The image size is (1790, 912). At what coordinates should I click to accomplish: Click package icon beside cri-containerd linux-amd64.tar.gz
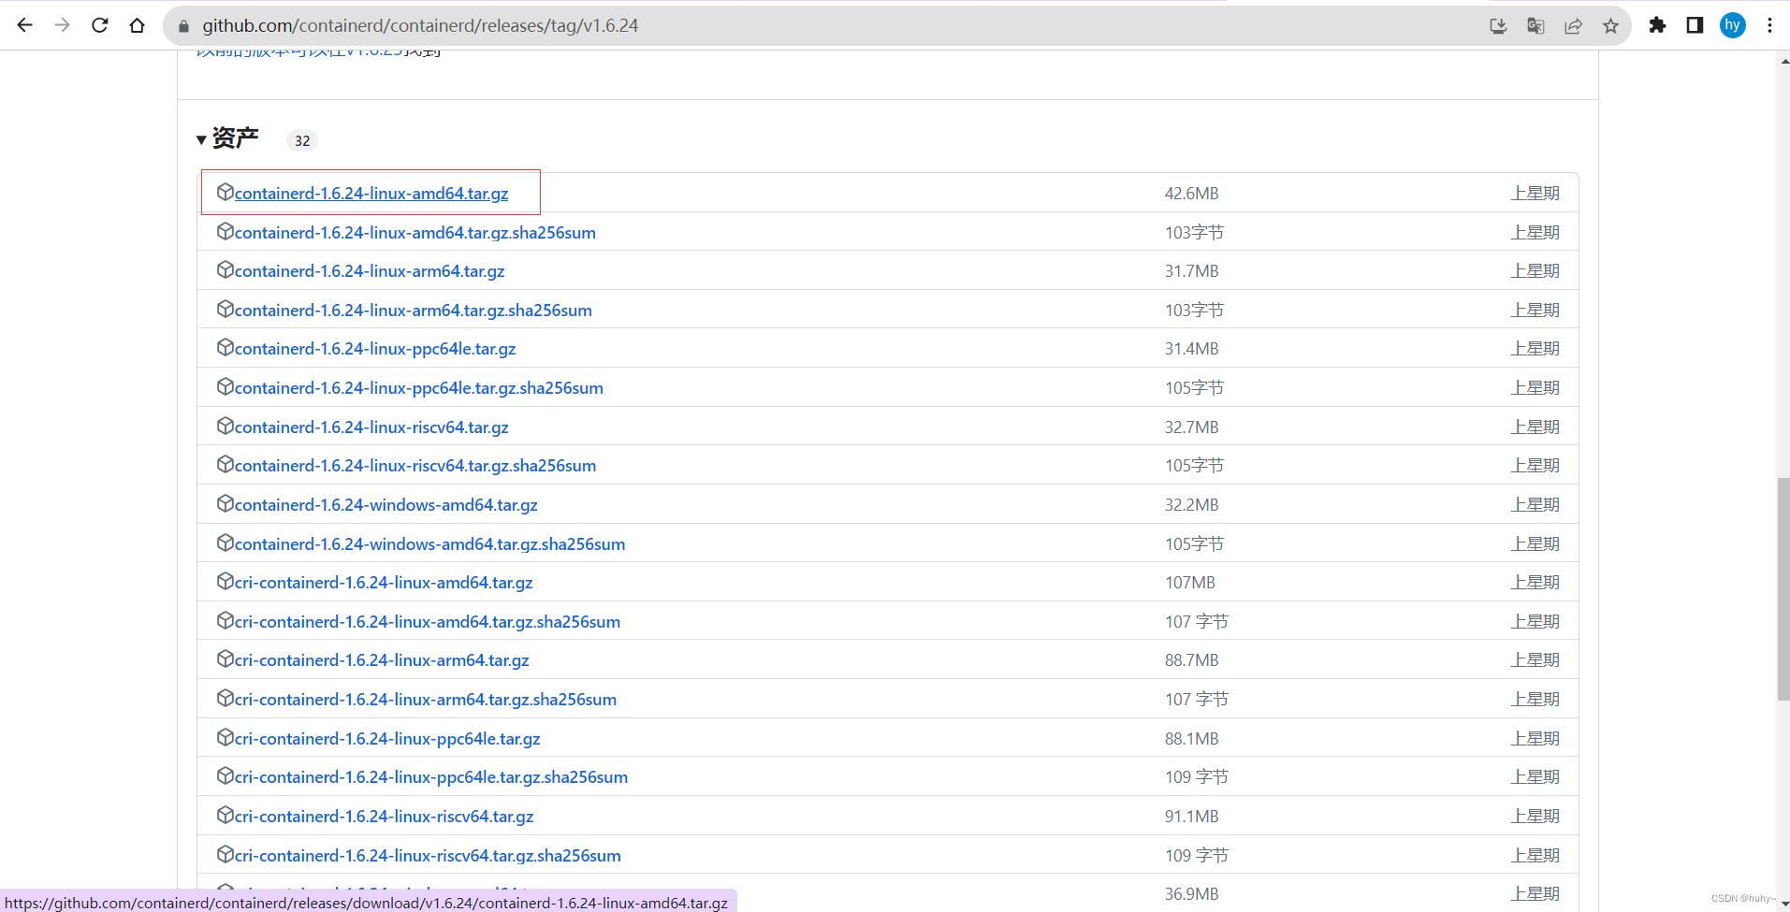coord(225,581)
